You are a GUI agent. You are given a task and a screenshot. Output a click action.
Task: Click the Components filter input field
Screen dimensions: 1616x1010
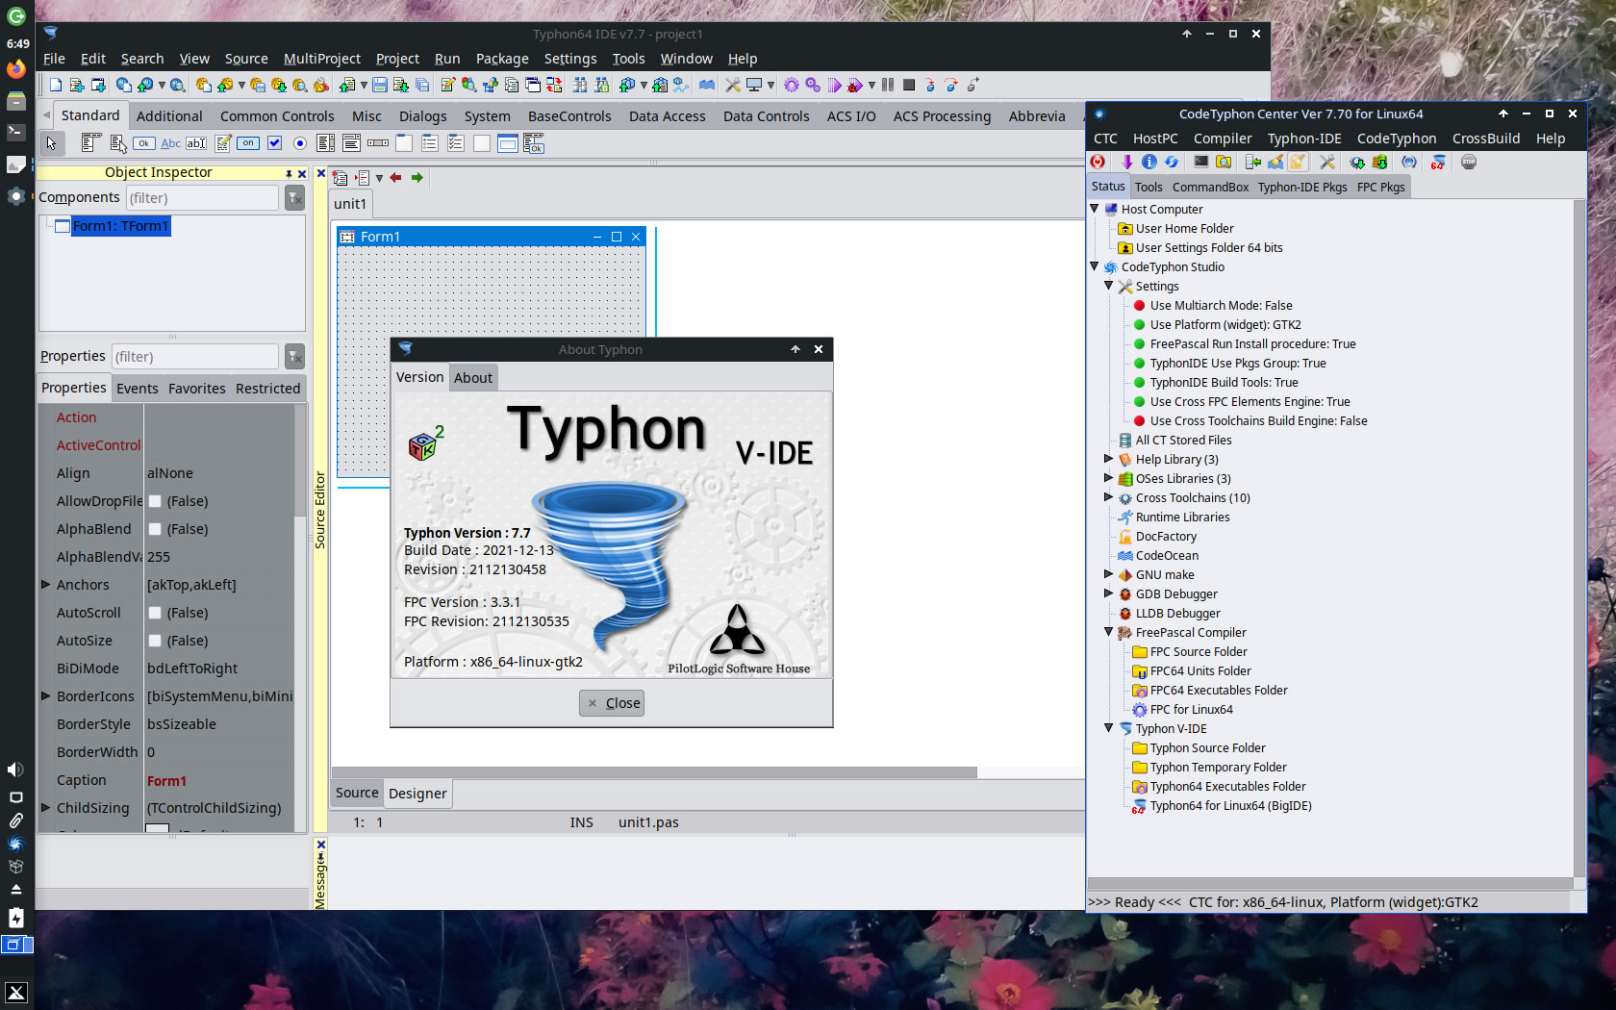[x=202, y=198]
